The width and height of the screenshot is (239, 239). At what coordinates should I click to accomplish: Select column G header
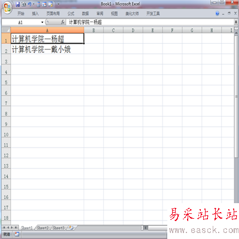[192, 30]
